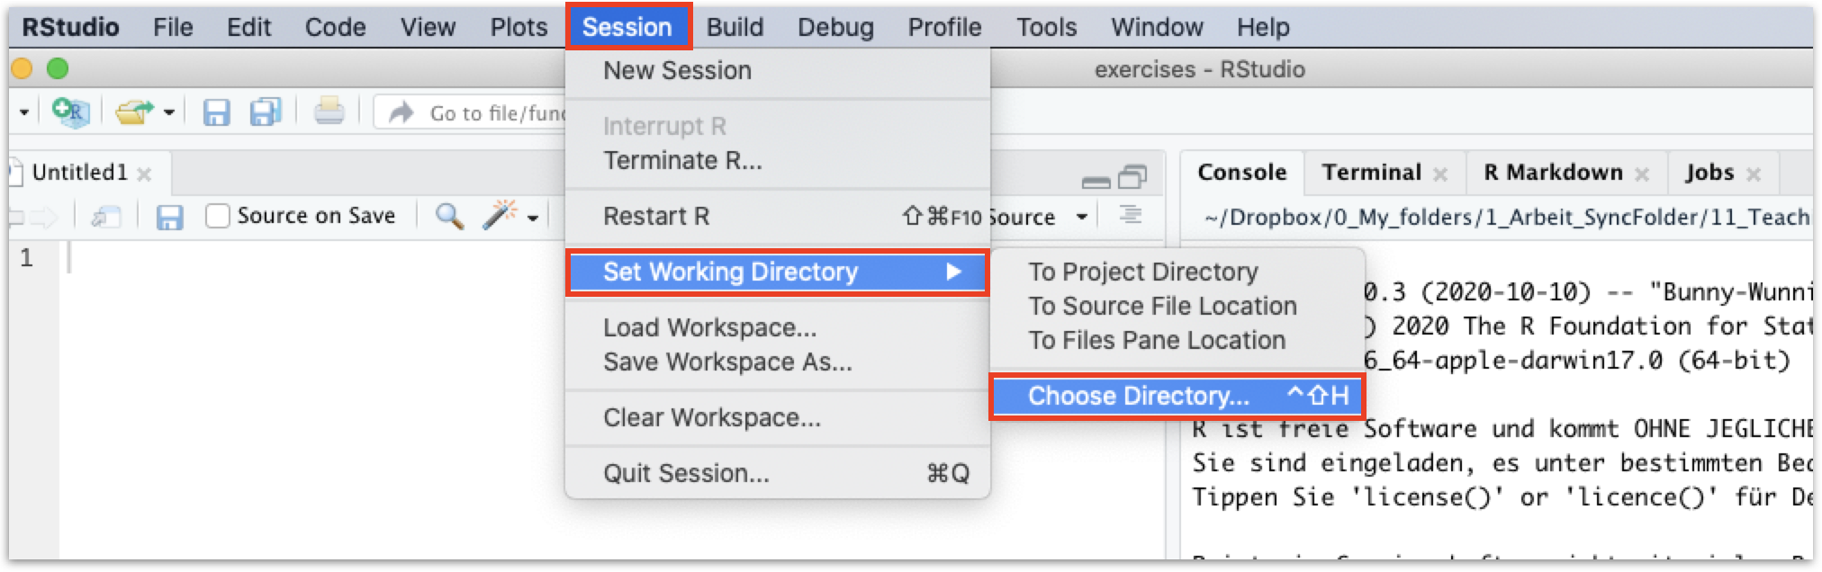Save Untitled1 using the editor toolbar icon
The width and height of the screenshot is (1822, 572).
169,217
